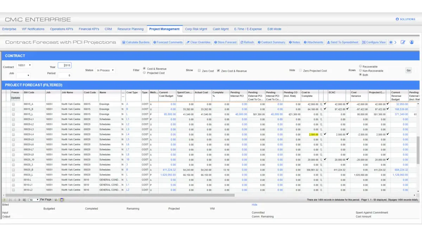The width and height of the screenshot is (422, 237).
Task: Click Clear Overrides in the toolbar
Action: 198,42
